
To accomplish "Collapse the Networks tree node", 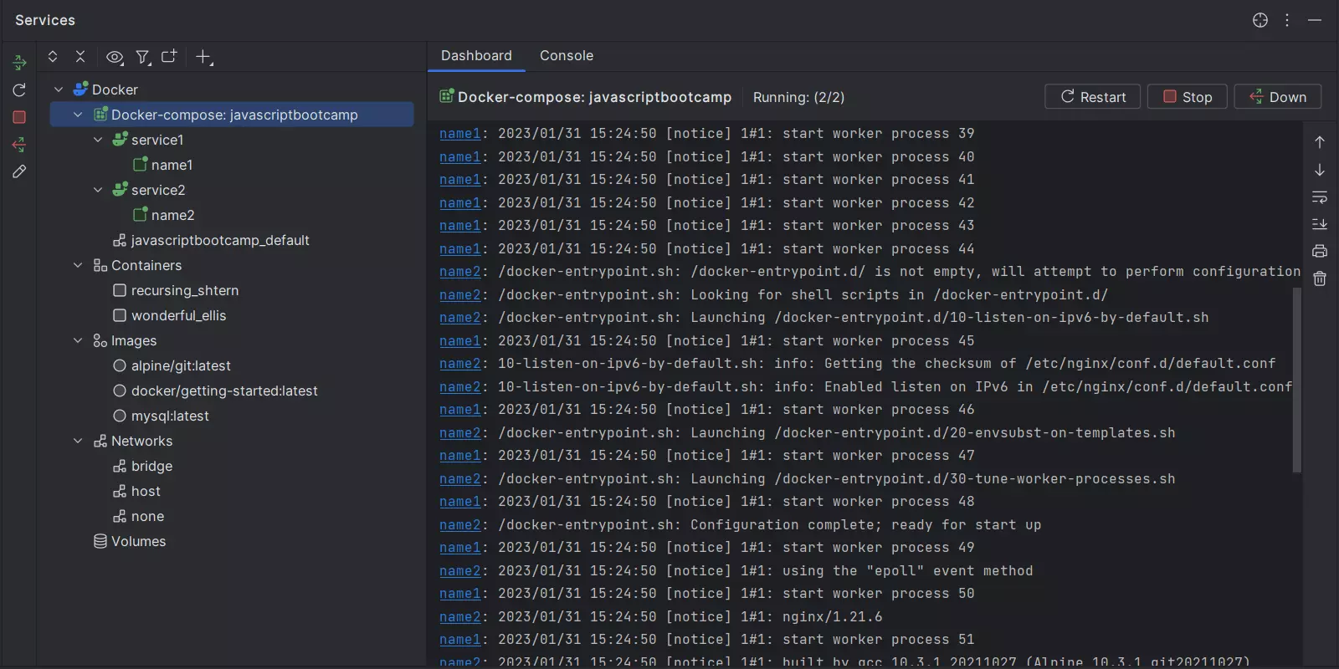I will tap(78, 441).
